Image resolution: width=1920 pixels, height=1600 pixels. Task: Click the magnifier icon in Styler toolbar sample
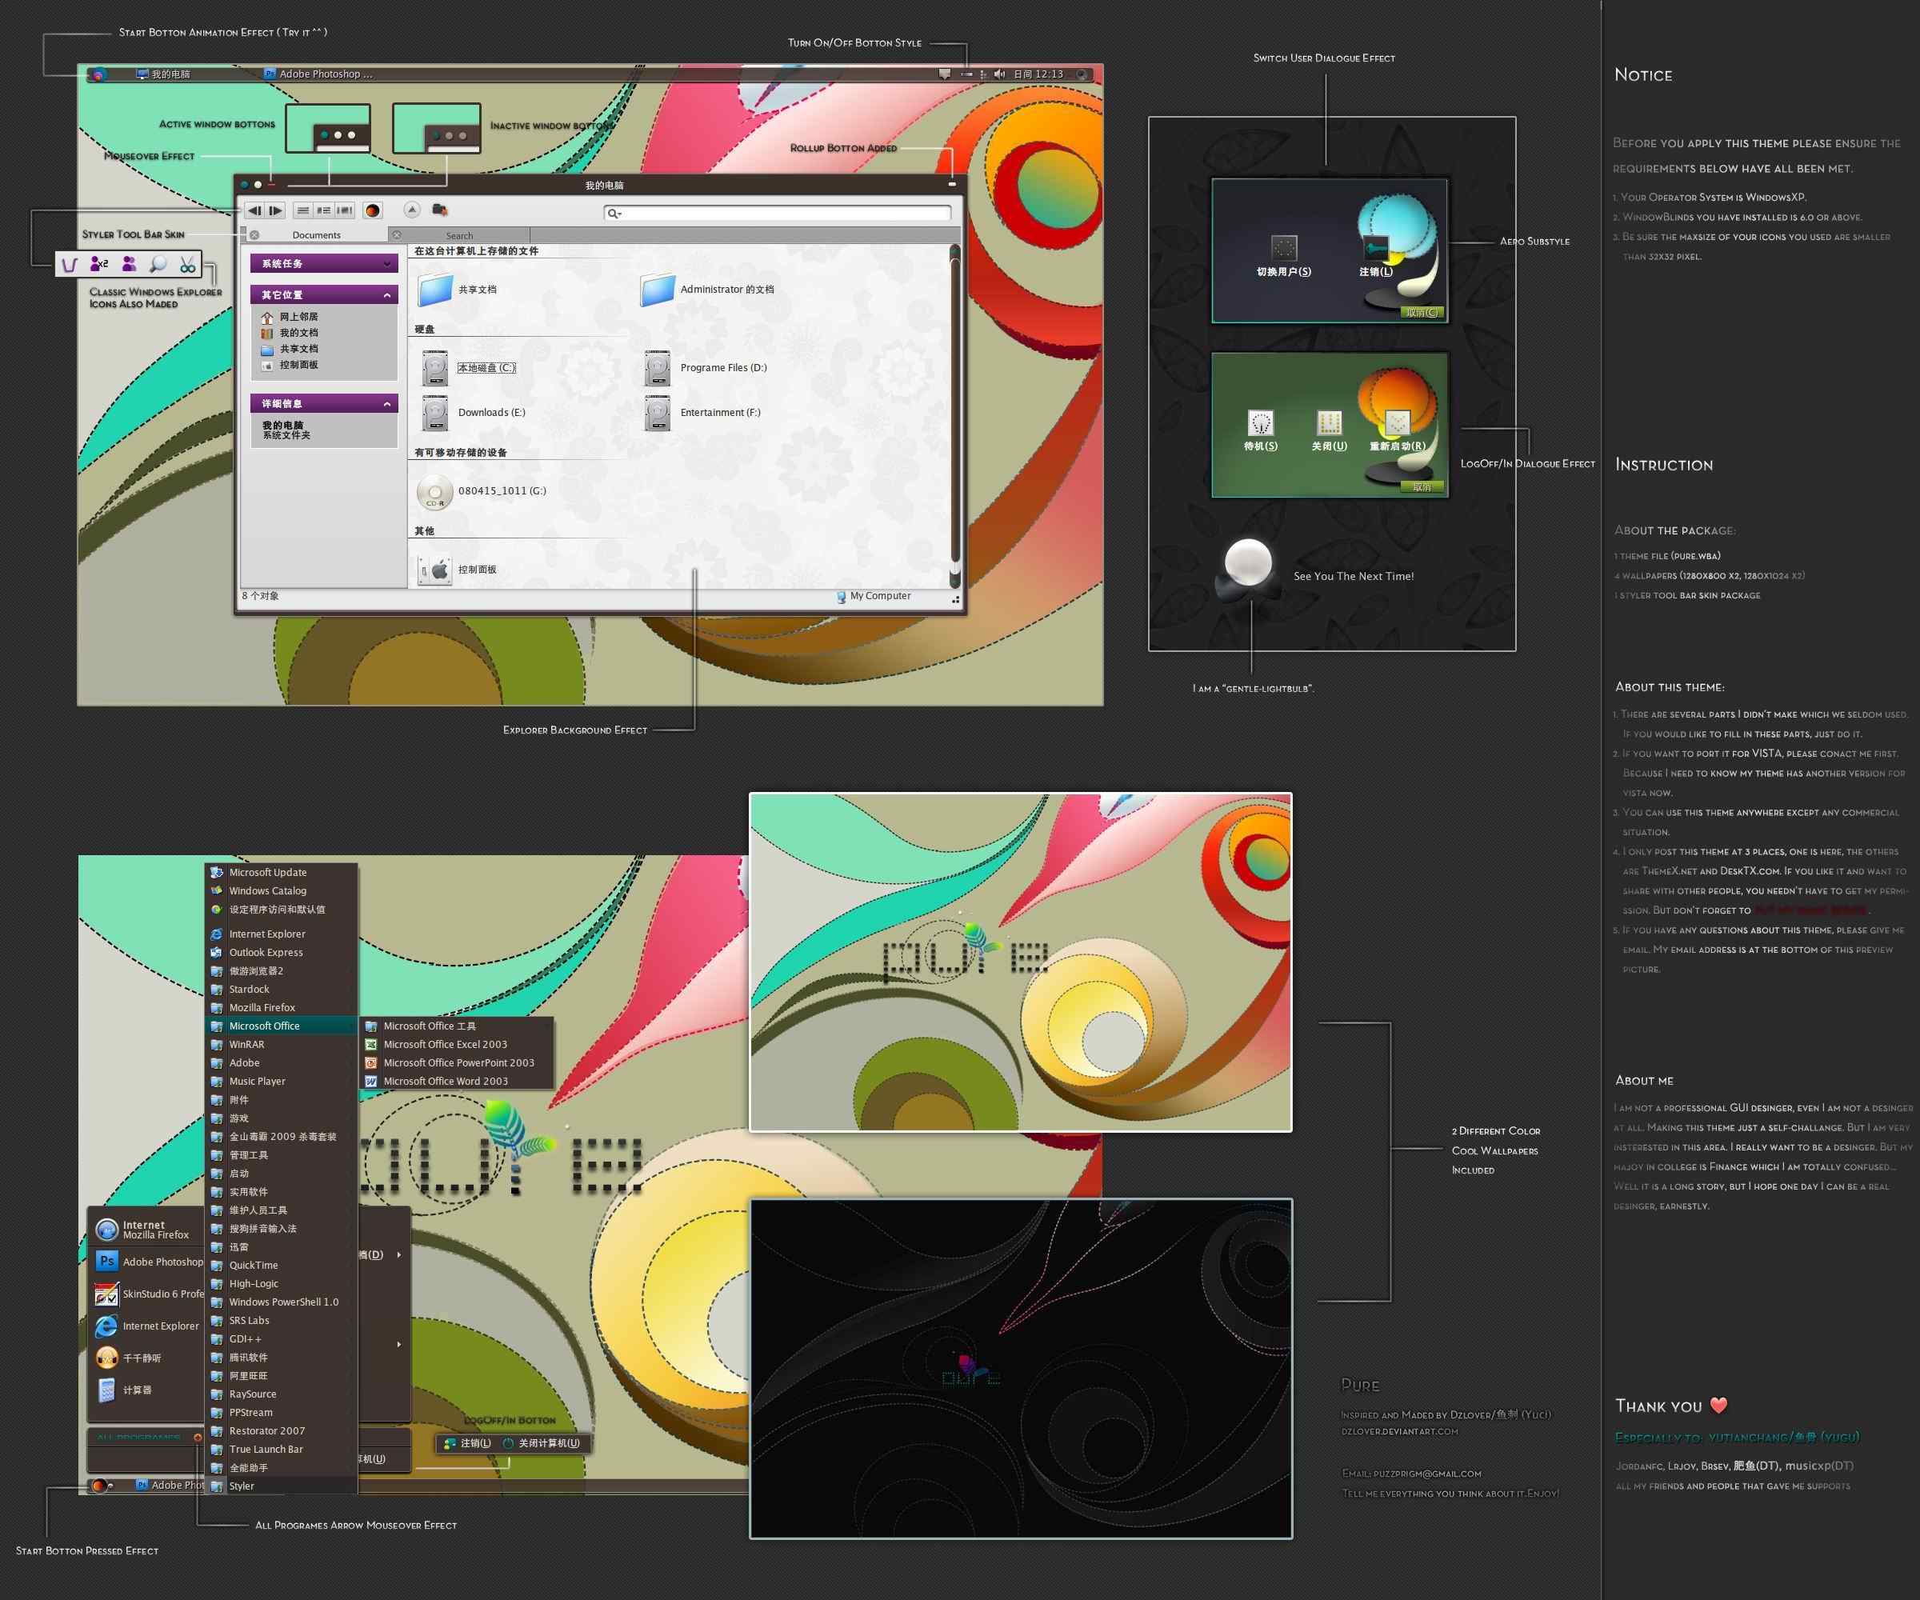tap(158, 264)
